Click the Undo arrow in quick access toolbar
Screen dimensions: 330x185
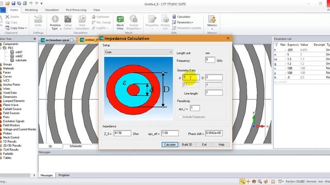pos(31,4)
